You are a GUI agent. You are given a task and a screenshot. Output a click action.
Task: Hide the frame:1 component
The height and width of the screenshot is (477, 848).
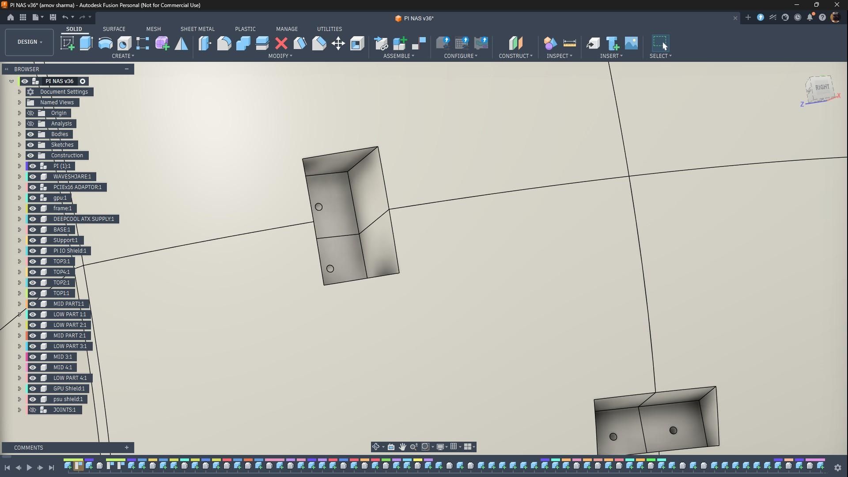(x=33, y=208)
